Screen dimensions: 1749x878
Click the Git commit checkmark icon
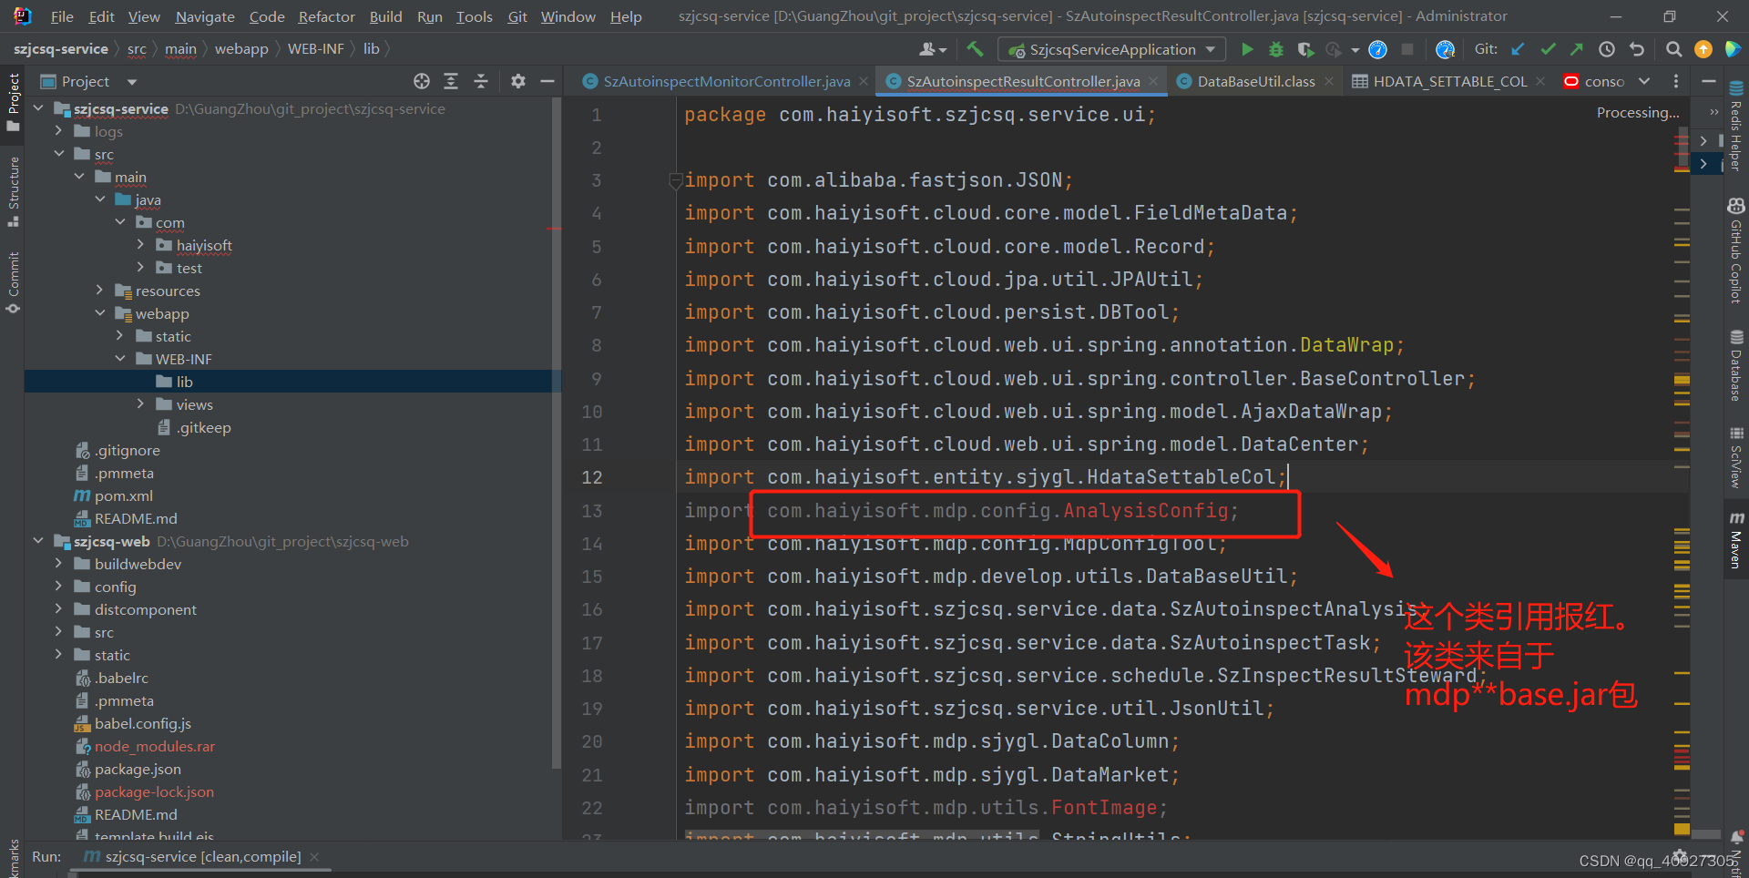click(1548, 49)
